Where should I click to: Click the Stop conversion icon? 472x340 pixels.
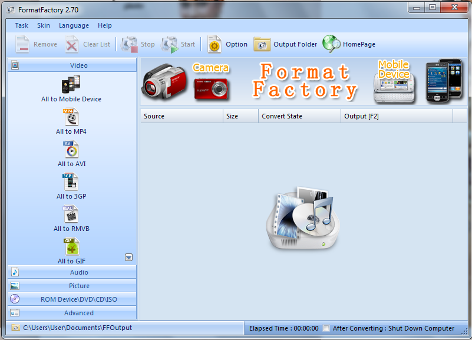pos(130,44)
